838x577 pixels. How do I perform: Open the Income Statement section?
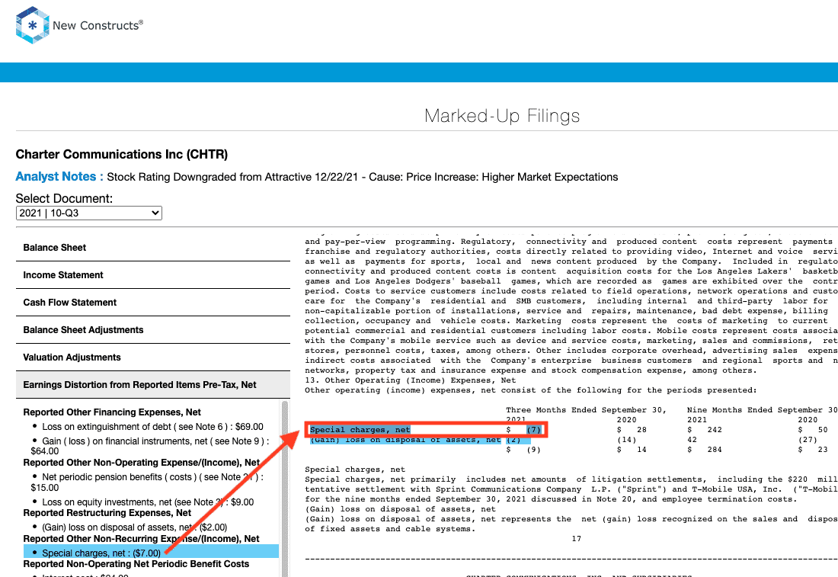(x=153, y=275)
